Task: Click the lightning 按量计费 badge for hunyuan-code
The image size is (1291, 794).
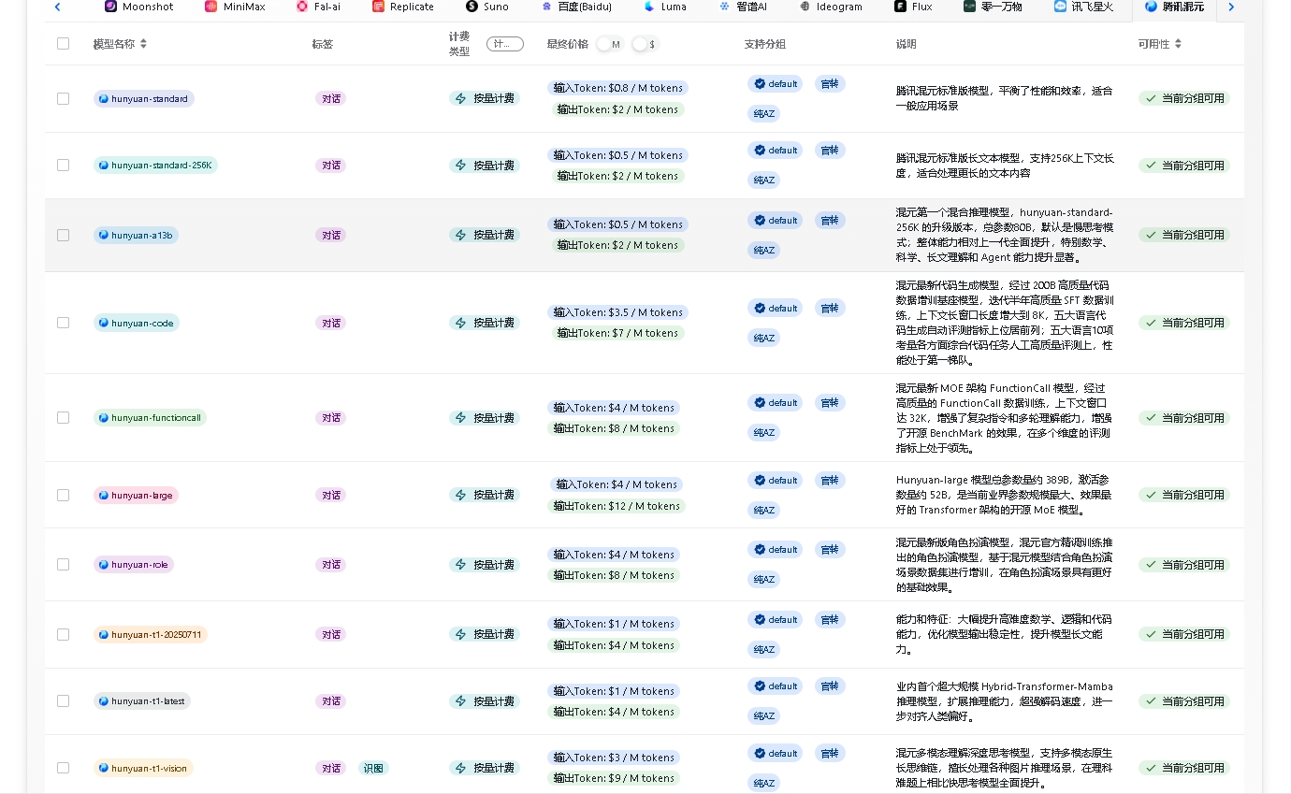Action: pos(485,323)
